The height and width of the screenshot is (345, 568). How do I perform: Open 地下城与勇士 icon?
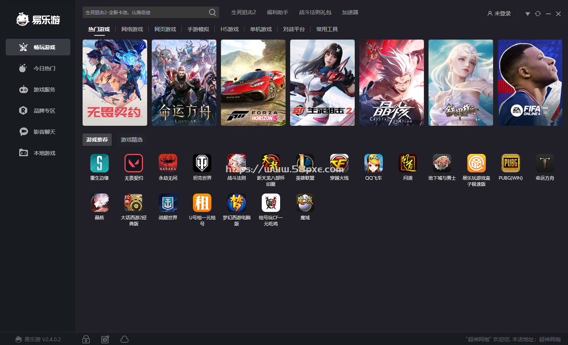[x=442, y=163]
